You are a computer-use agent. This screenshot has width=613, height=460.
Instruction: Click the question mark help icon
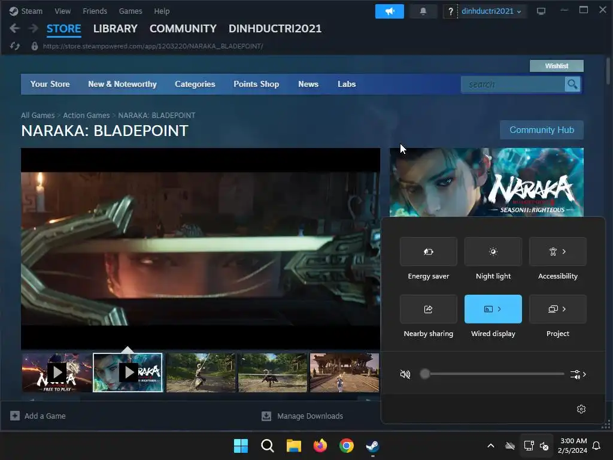450,11
